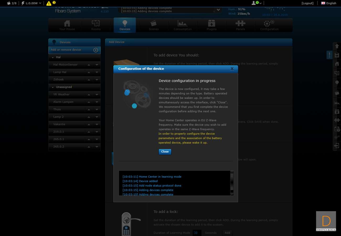Click the scenes clapperboard icon in right sidebar
341x236 pixels.
(337, 93)
